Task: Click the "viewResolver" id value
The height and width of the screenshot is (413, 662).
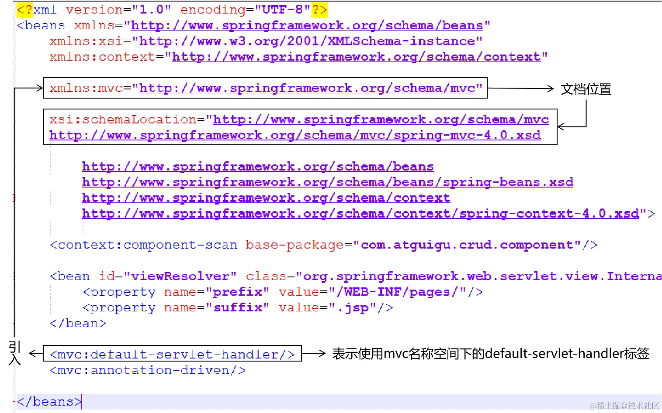Action: (180, 277)
